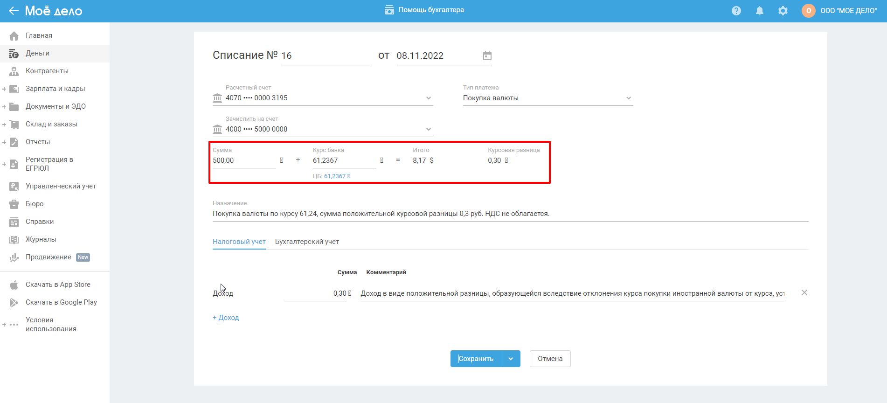Remove the Доход row with X
This screenshot has height=403, width=887.
click(804, 292)
